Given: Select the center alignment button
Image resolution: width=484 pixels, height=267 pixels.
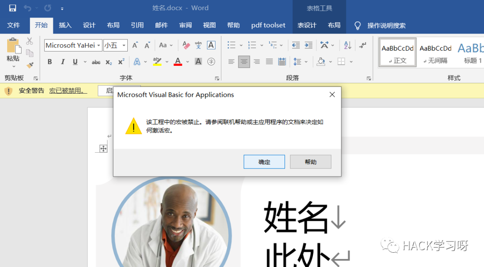Looking at the screenshot, I should tap(244, 62).
